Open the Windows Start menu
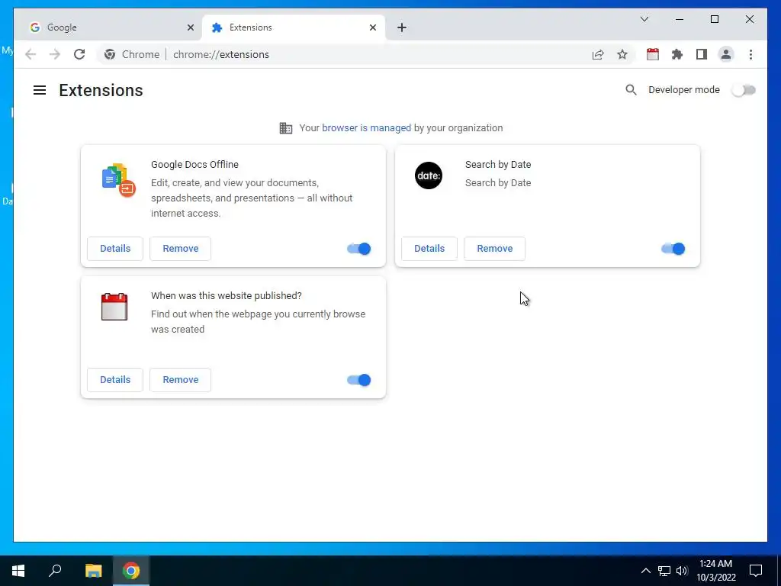Screen dimensions: 781x586 click(x=18, y=571)
